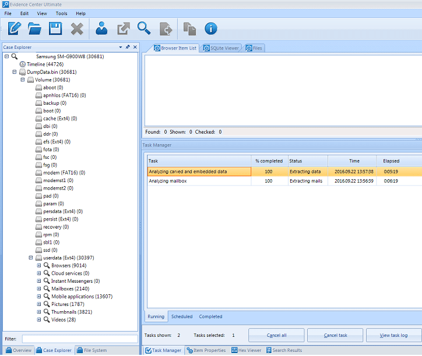Show the Completed tasks tab

(x=211, y=316)
